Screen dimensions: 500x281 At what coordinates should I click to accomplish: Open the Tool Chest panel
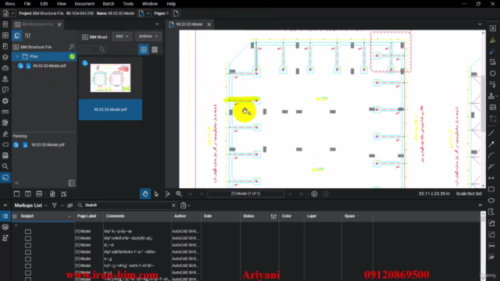click(x=5, y=68)
